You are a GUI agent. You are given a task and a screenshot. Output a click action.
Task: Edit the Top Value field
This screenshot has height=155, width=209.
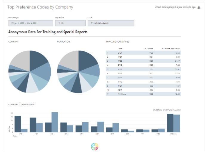point(70,23)
